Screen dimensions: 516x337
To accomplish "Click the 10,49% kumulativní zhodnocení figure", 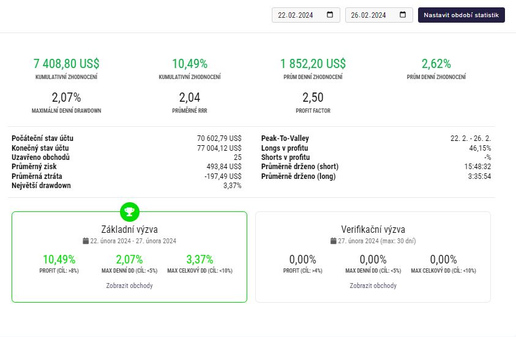I will (x=190, y=64).
